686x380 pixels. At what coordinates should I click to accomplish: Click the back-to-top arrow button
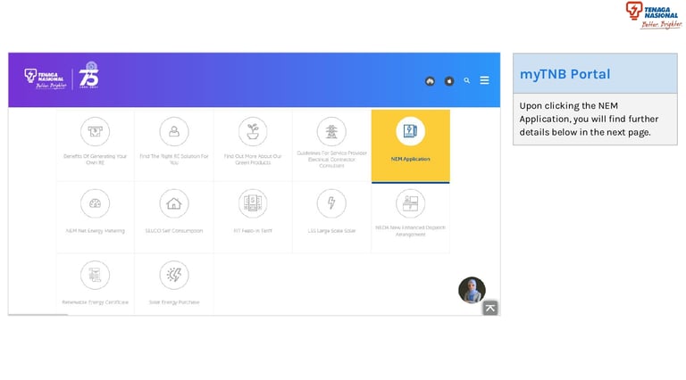[x=490, y=308]
